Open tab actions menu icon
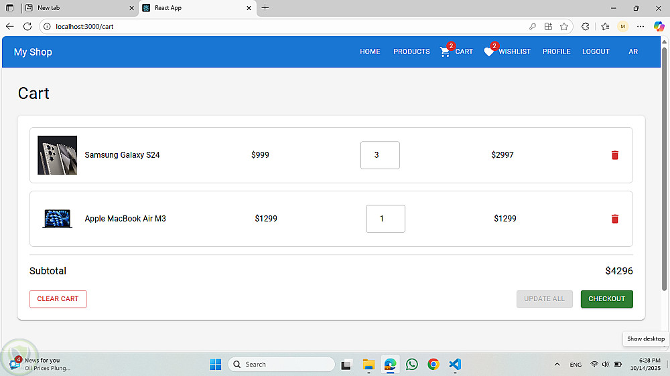This screenshot has height=376, width=670. click(10, 7)
